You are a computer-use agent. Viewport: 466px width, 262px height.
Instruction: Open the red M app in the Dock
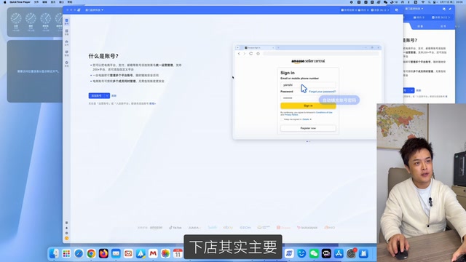click(153, 253)
